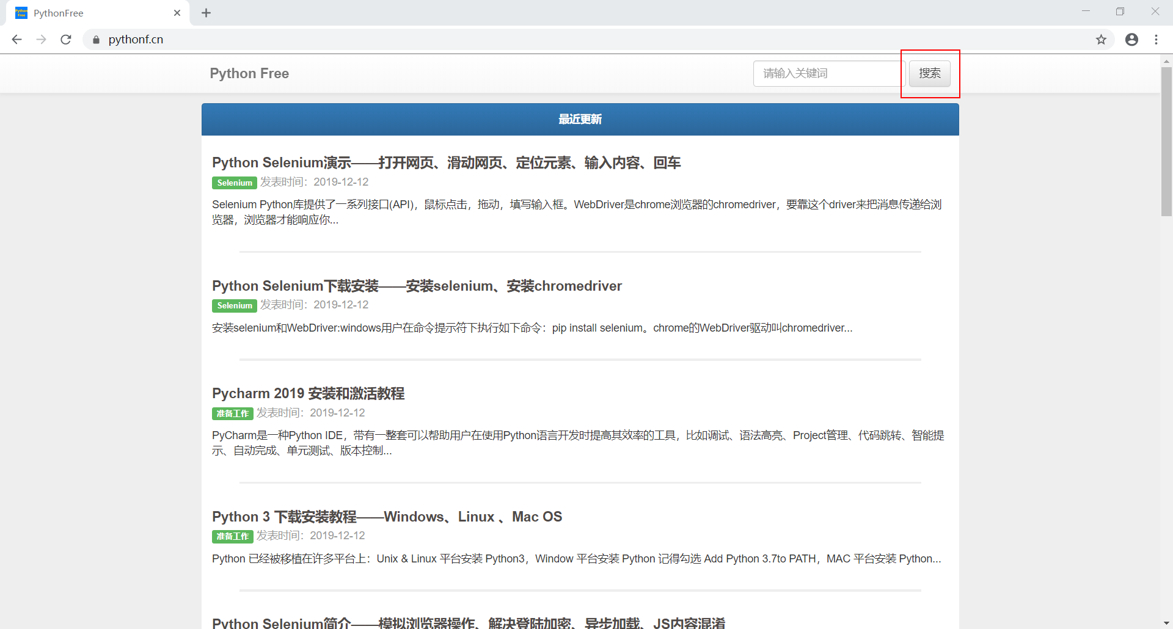Click the summary starting 'PyCharm是一种Python IDE'

578,443
